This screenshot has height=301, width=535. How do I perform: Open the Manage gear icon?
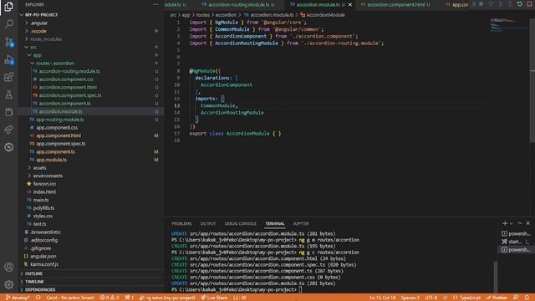pyautogui.click(x=9, y=284)
